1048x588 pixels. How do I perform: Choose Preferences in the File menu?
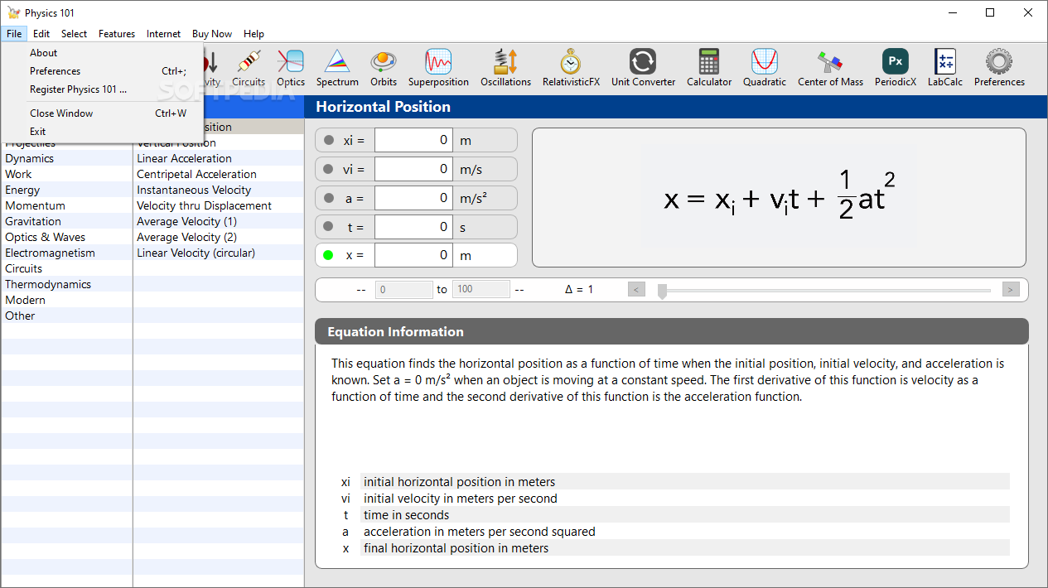click(x=103, y=71)
